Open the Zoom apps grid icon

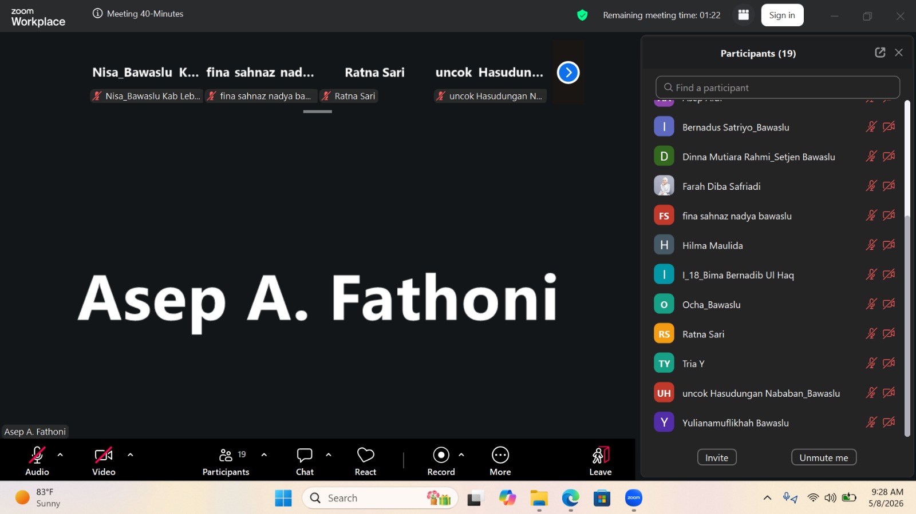pos(744,15)
